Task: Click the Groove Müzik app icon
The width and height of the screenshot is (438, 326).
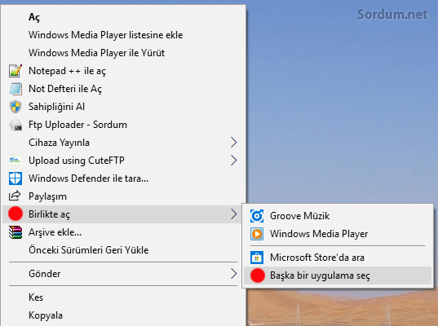Action: pyautogui.click(x=257, y=216)
